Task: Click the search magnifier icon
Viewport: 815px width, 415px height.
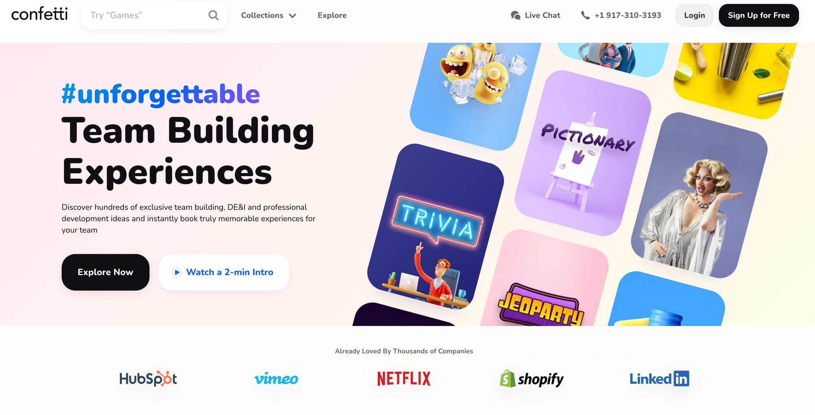Action: point(214,15)
